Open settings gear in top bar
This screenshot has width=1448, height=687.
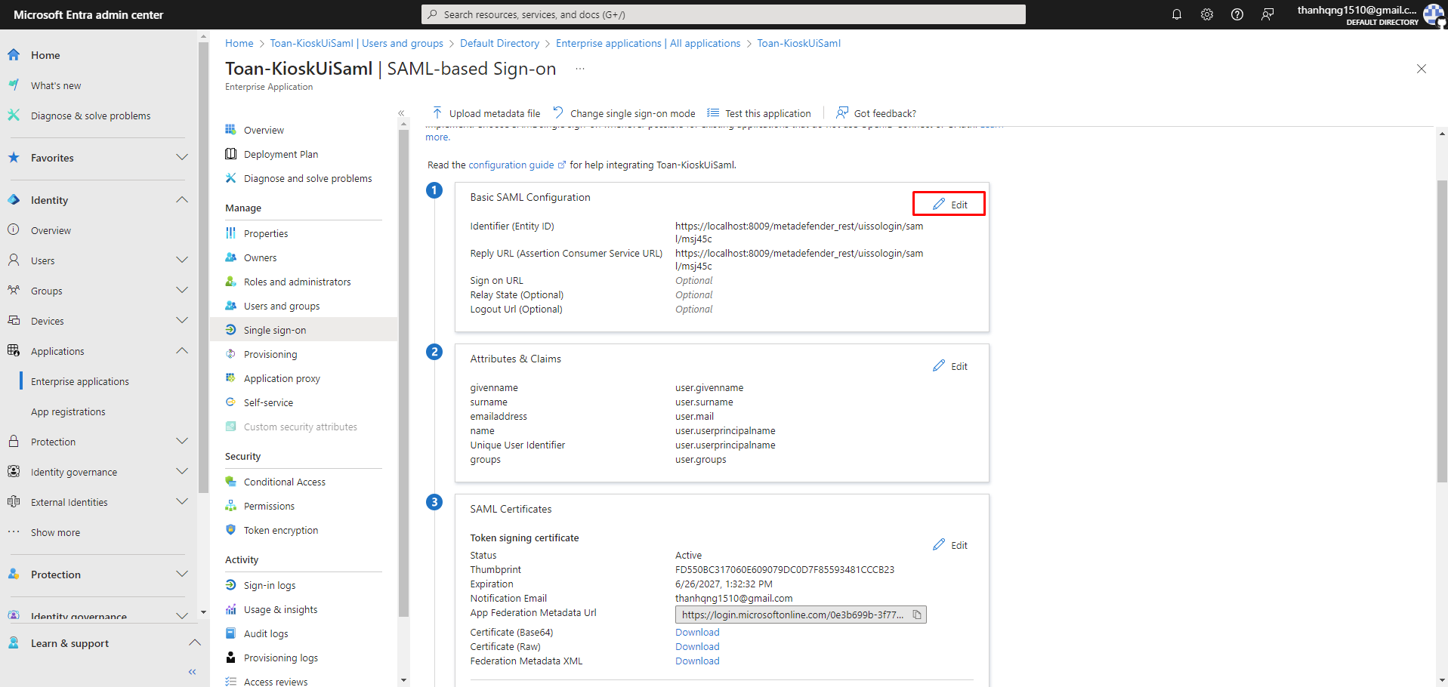click(x=1207, y=14)
